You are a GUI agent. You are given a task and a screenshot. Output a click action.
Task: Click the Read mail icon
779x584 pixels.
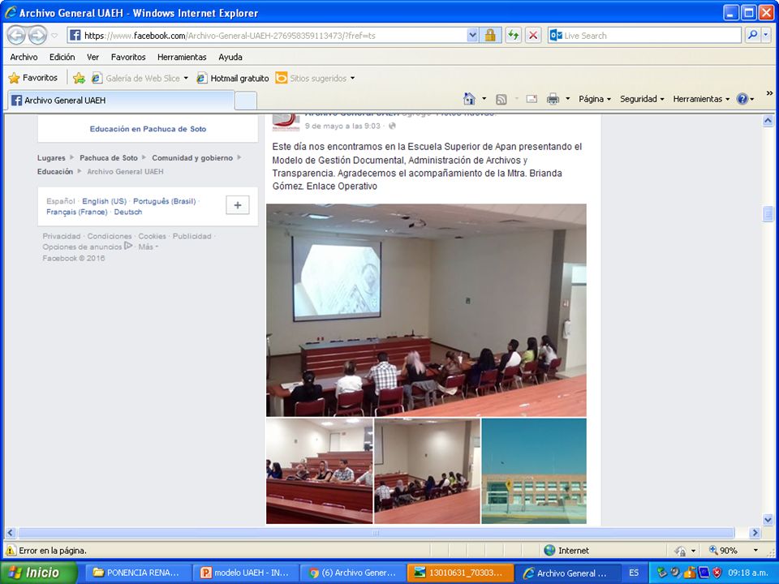coord(532,99)
